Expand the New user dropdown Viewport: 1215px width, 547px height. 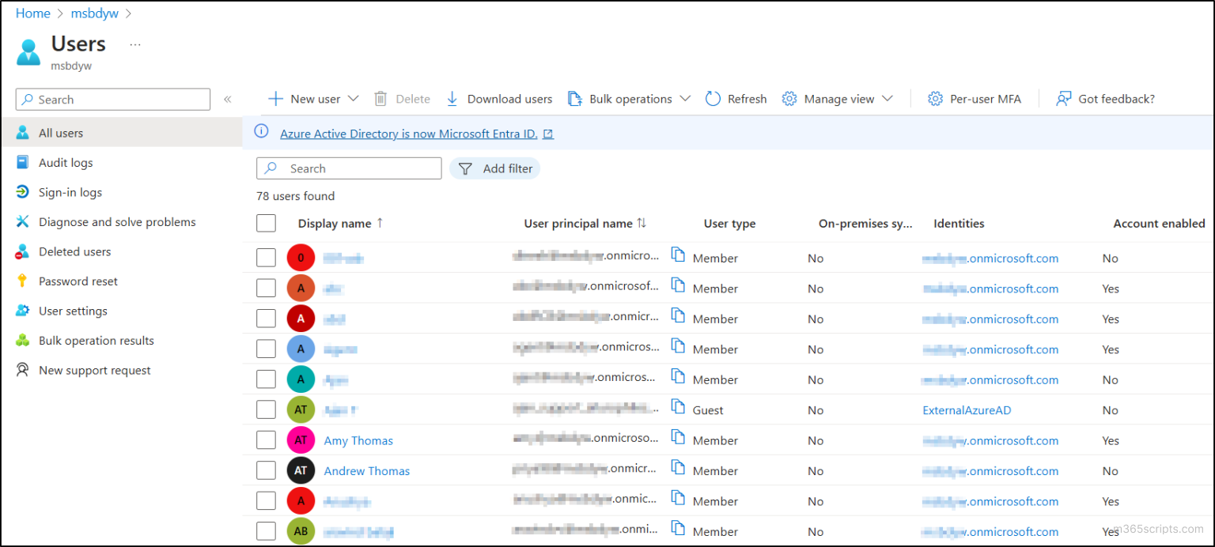point(354,98)
